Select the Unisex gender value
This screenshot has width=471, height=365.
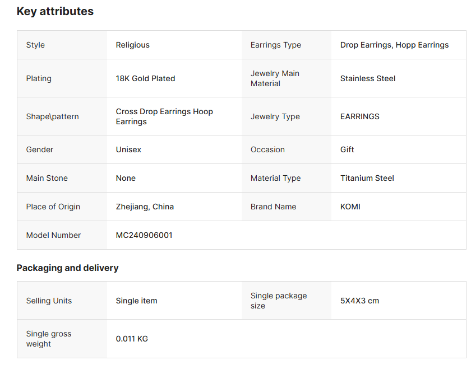point(130,149)
